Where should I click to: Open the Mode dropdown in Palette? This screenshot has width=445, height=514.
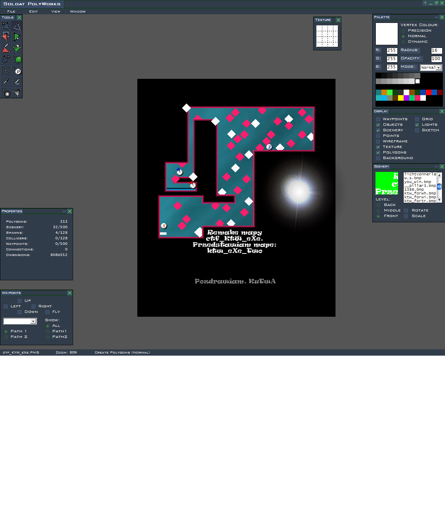click(x=439, y=68)
